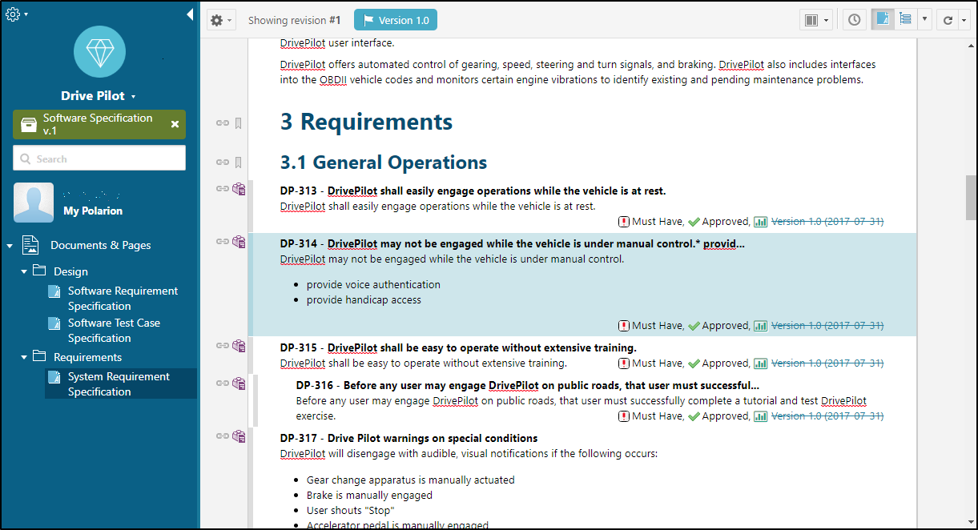978x530 pixels.
Task: Click the 3.1 General Operations heading
Action: (384, 163)
